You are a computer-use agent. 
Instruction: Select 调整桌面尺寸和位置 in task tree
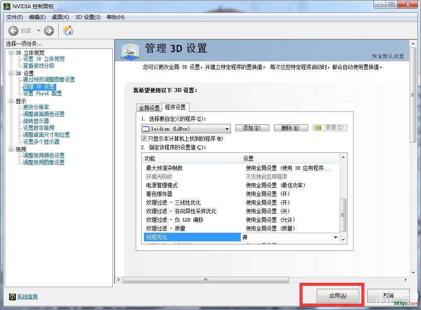(x=46, y=135)
